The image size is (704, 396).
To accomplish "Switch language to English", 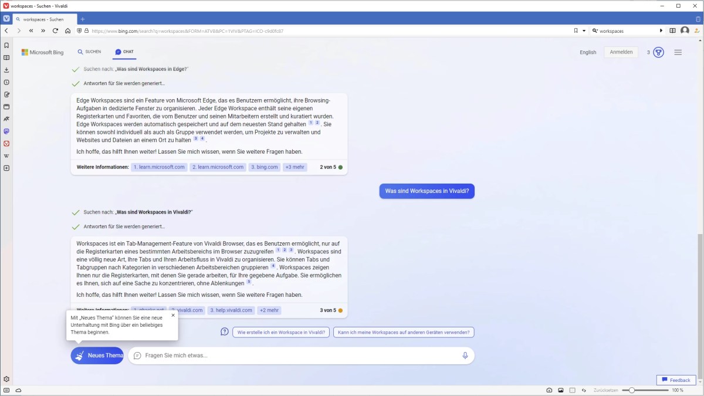I will coord(588,52).
